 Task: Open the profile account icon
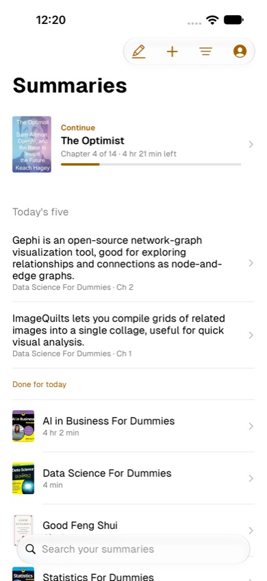point(240,51)
